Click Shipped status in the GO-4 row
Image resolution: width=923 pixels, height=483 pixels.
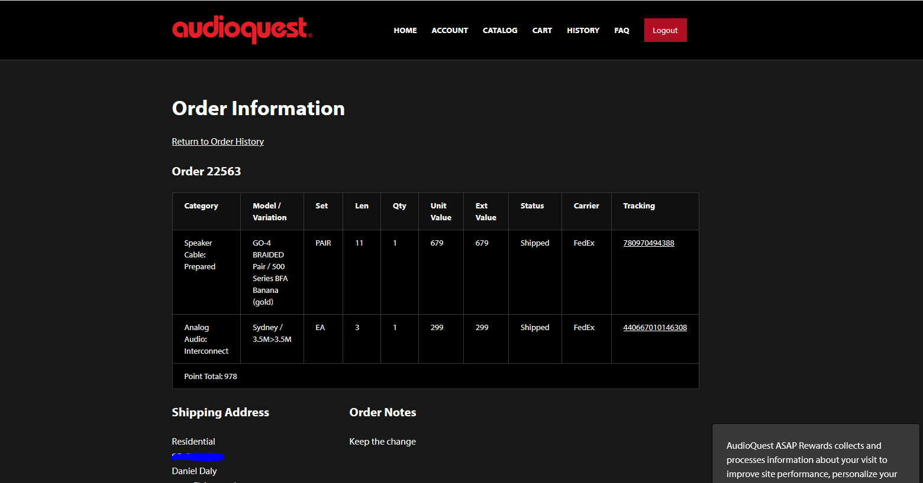coord(535,243)
